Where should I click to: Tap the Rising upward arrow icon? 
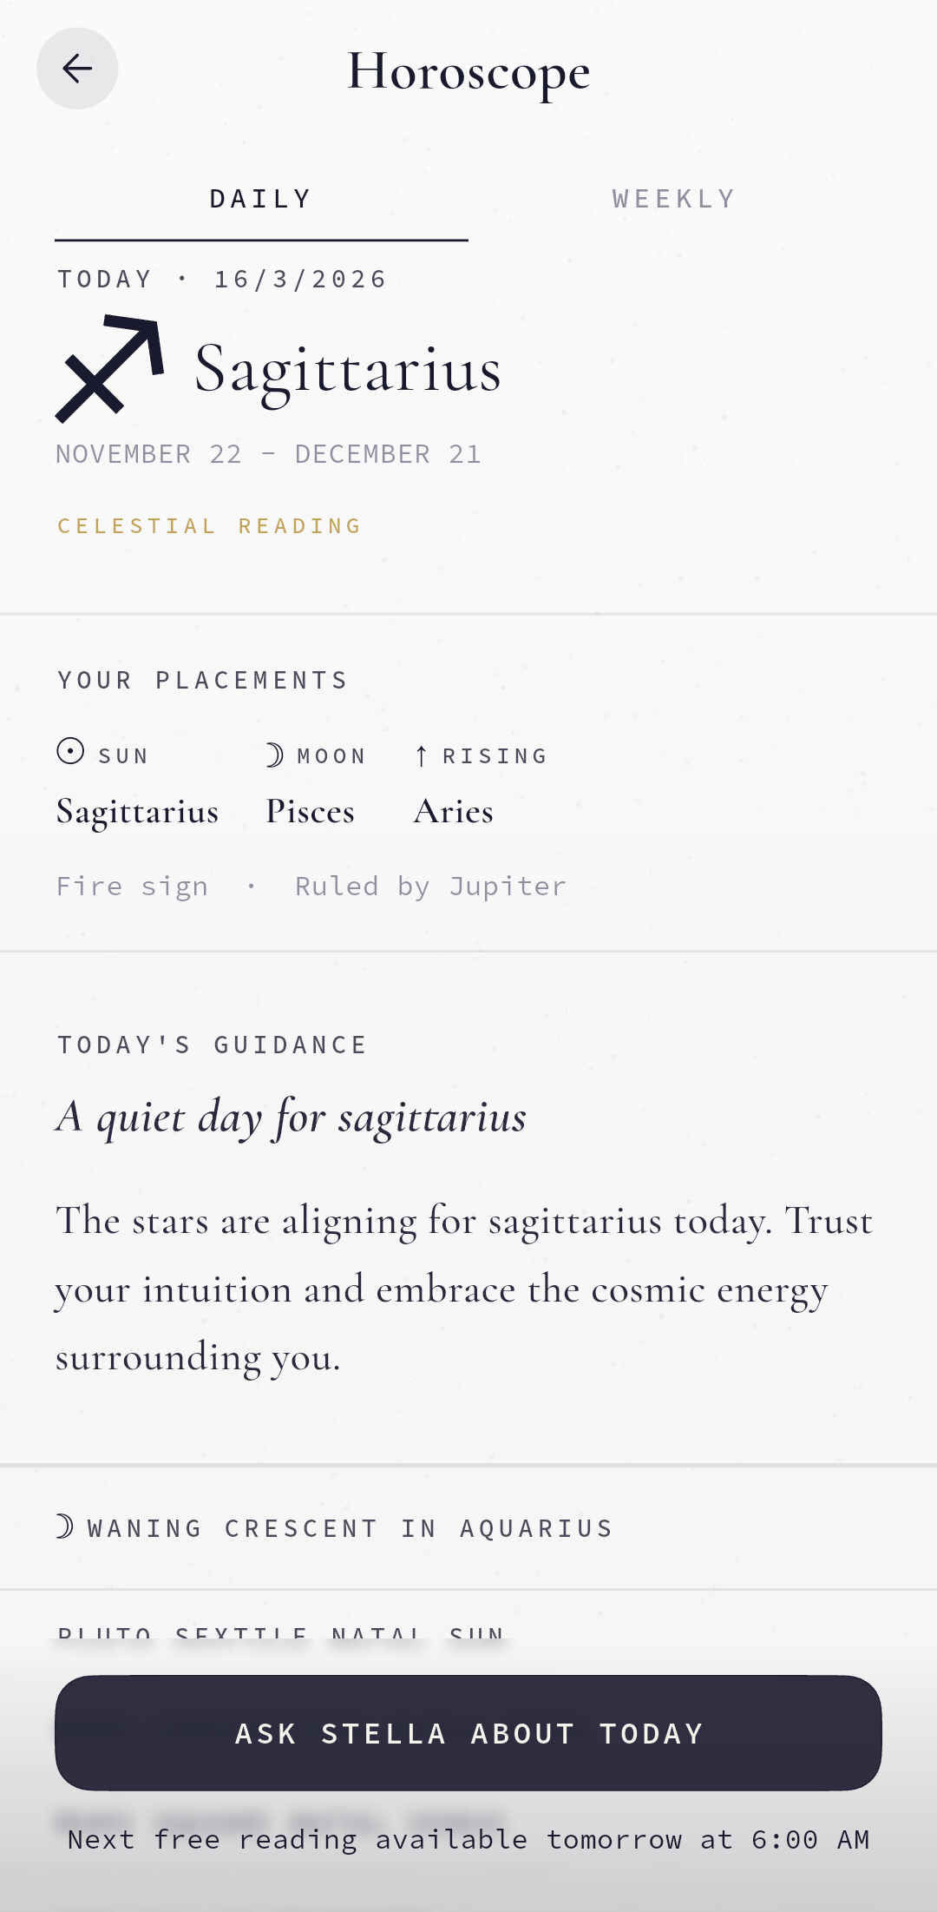click(x=421, y=756)
